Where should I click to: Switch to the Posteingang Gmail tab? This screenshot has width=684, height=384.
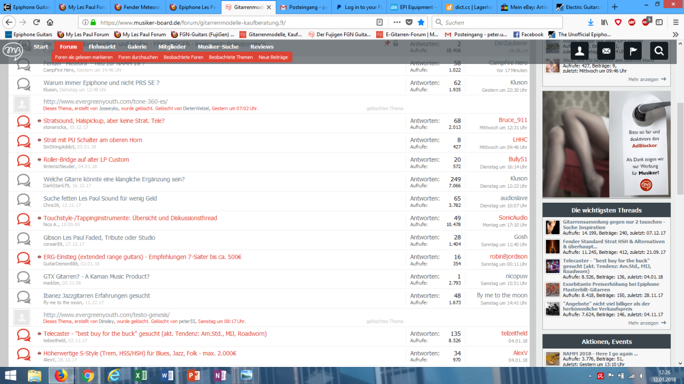(304, 7)
